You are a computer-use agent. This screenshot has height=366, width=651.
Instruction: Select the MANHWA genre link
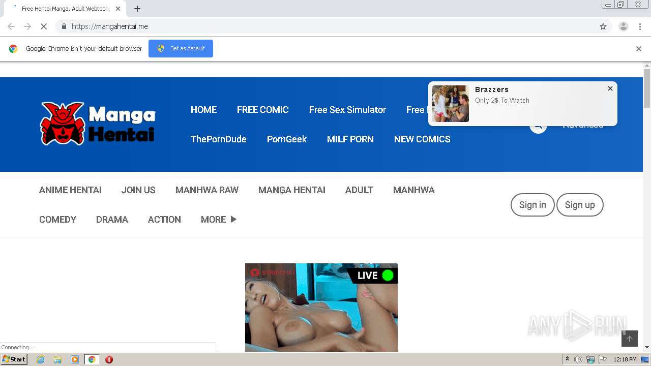click(414, 190)
